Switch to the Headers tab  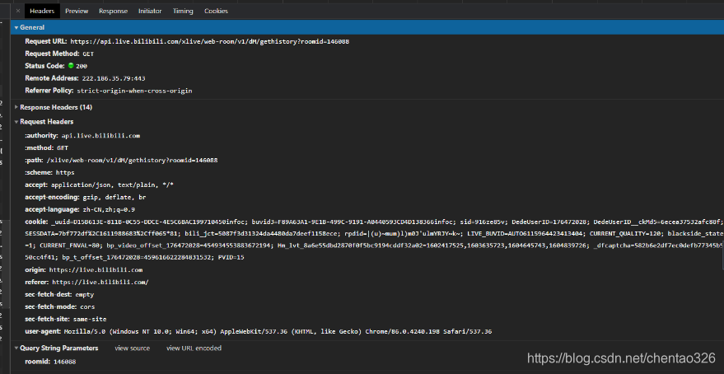[x=42, y=11]
